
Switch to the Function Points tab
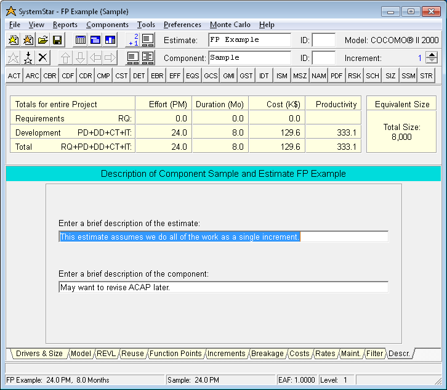click(x=175, y=354)
